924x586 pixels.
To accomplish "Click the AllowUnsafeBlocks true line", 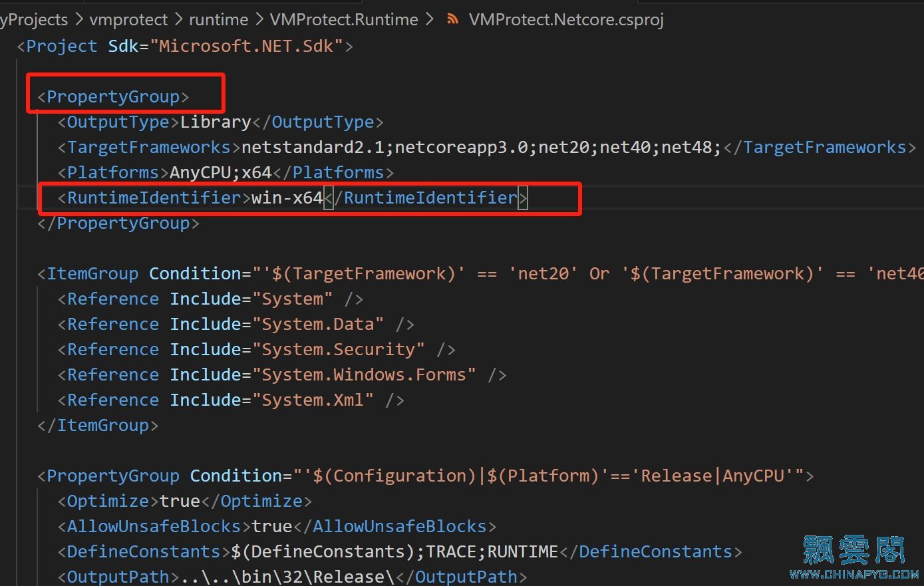I will 277,527.
